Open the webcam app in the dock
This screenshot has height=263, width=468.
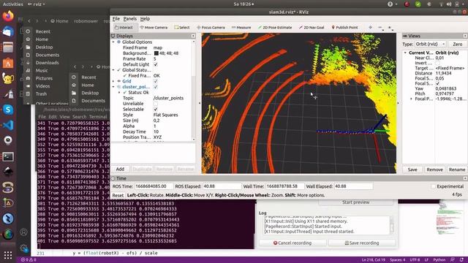(x=8, y=140)
